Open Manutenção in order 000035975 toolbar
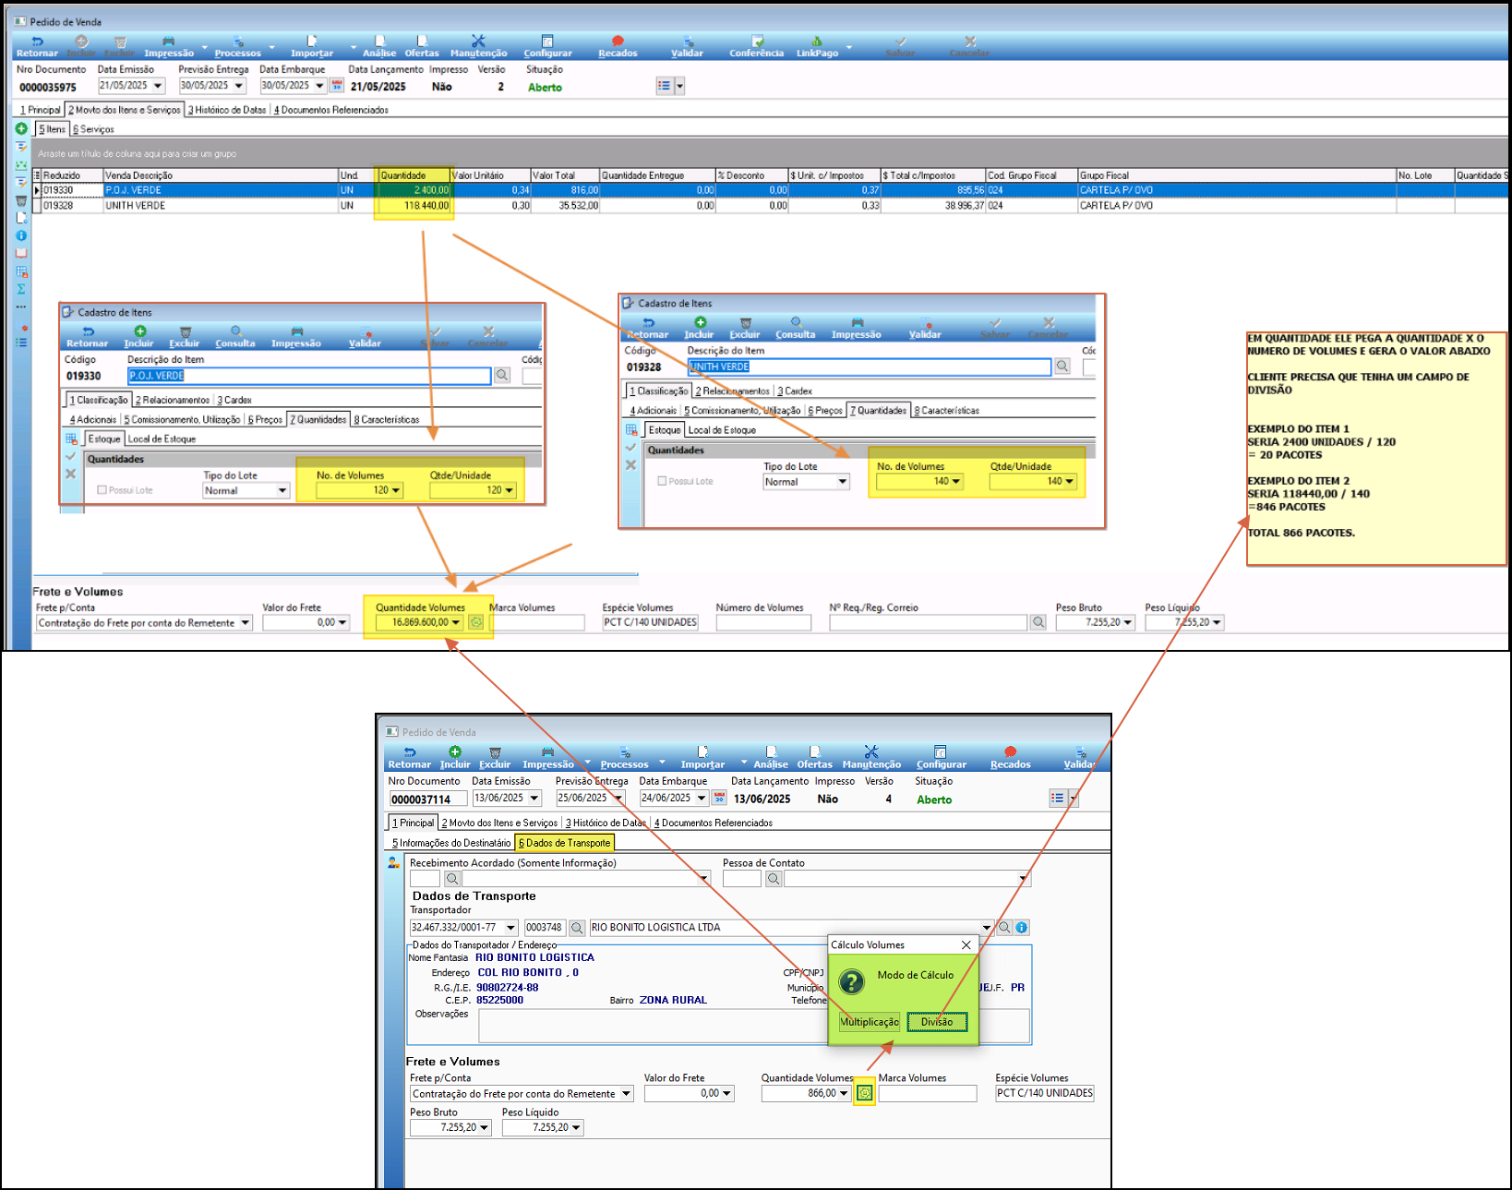1512x1190 pixels. [478, 47]
